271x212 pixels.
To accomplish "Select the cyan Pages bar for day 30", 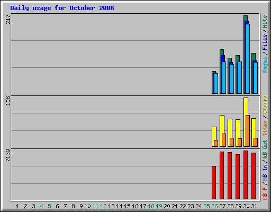I will pos(248,59).
